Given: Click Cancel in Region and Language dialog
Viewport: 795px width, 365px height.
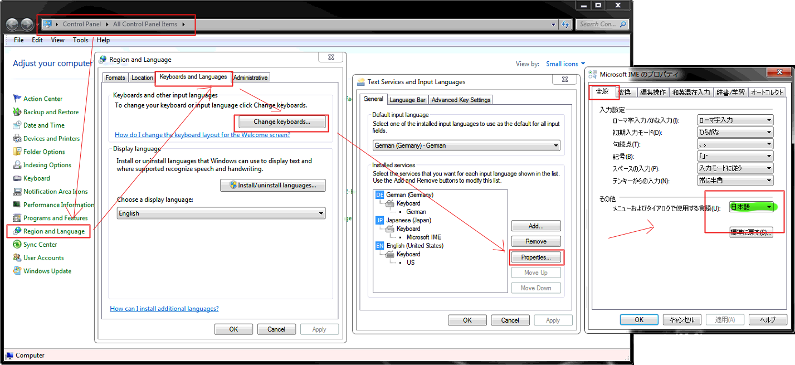Looking at the screenshot, I should pos(276,329).
